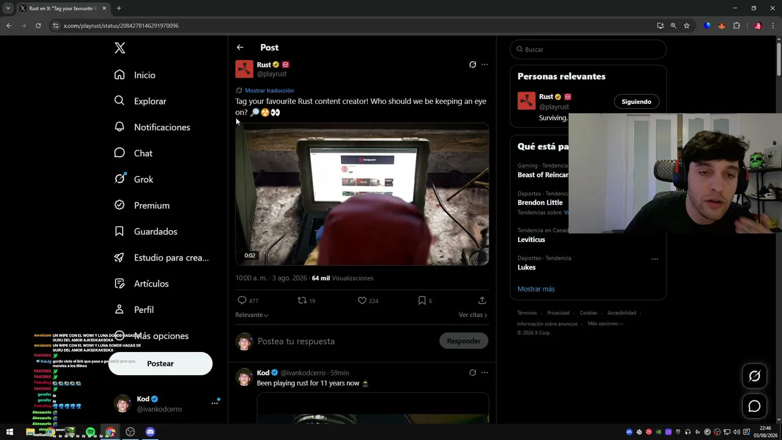782x440 pixels.
Task: Open Explorar from the sidebar
Action: tap(140, 101)
